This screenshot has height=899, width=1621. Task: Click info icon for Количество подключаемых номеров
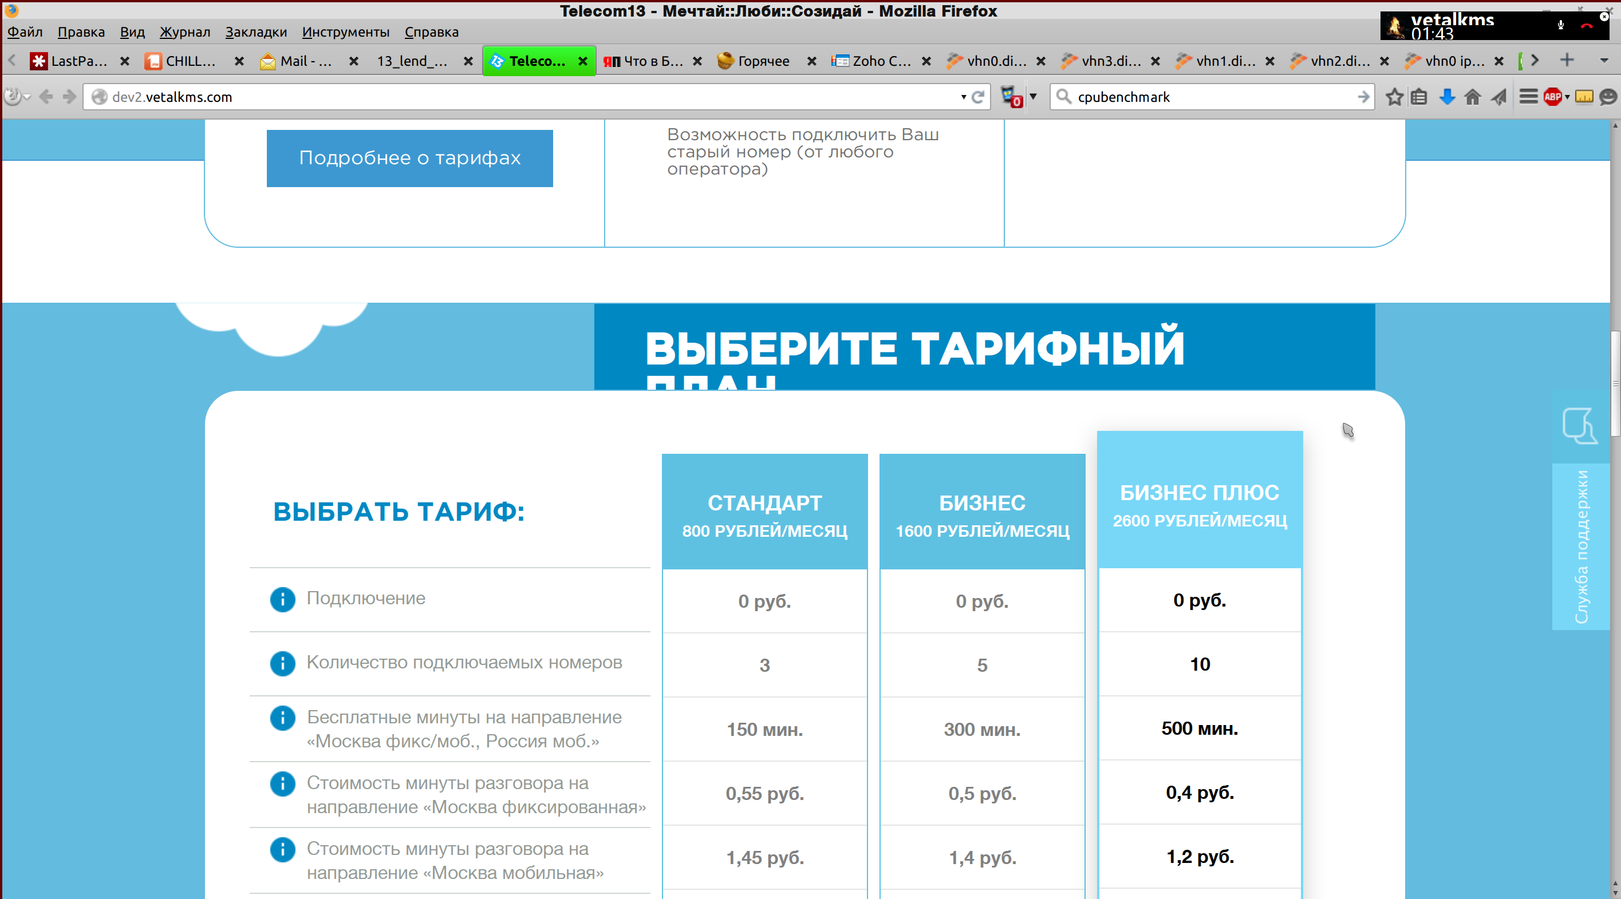click(282, 663)
